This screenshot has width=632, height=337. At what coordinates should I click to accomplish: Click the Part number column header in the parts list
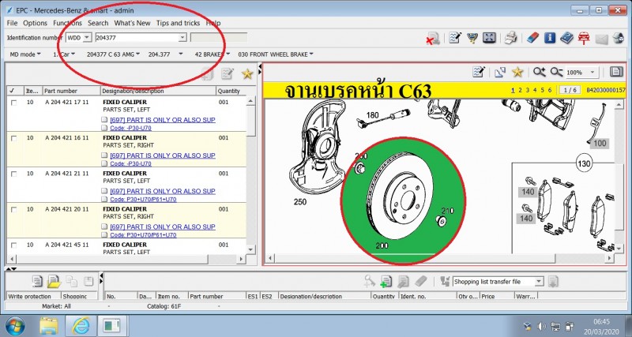click(x=72, y=91)
